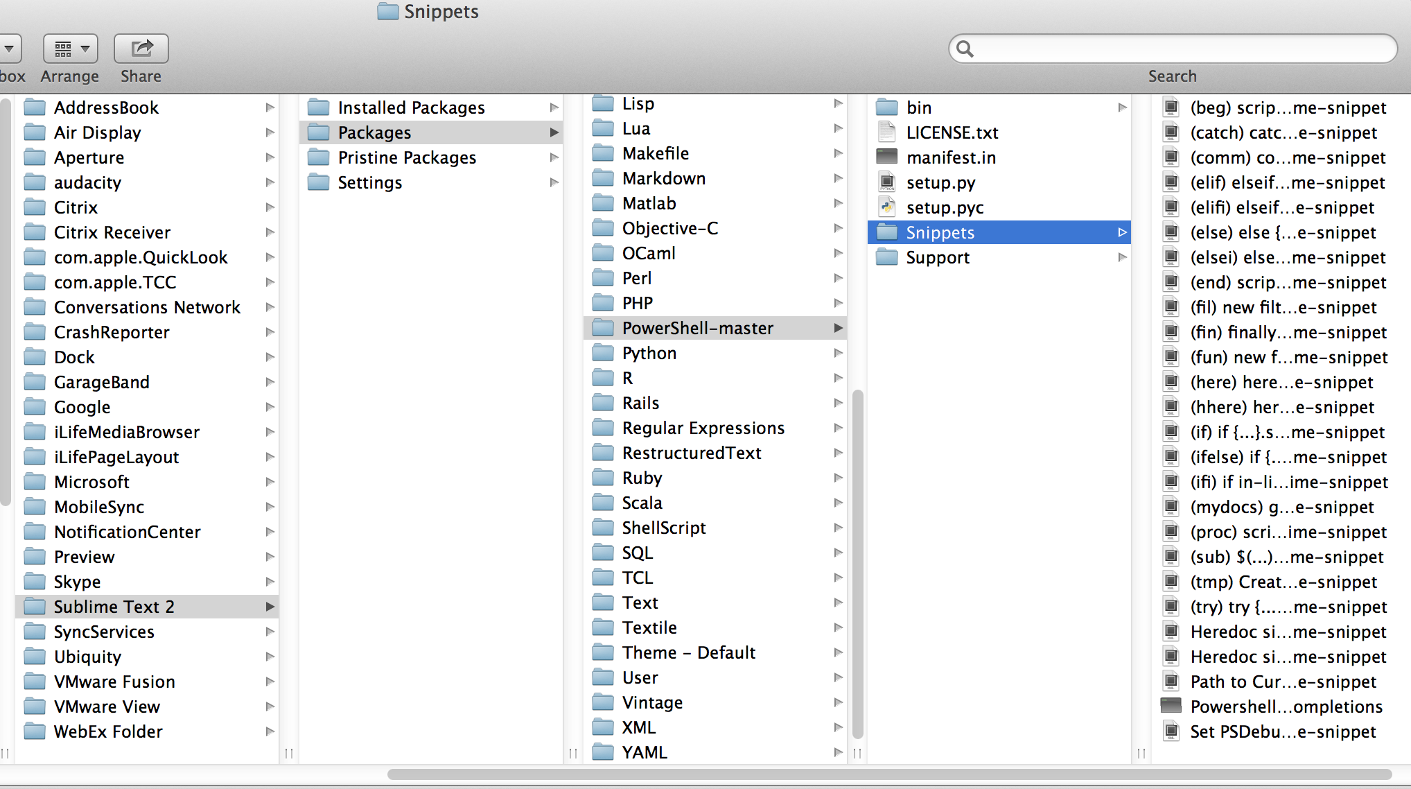1411x789 pixels.
Task: Open the User folder
Action: (715, 677)
